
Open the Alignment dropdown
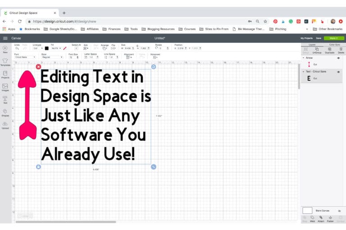129,57
